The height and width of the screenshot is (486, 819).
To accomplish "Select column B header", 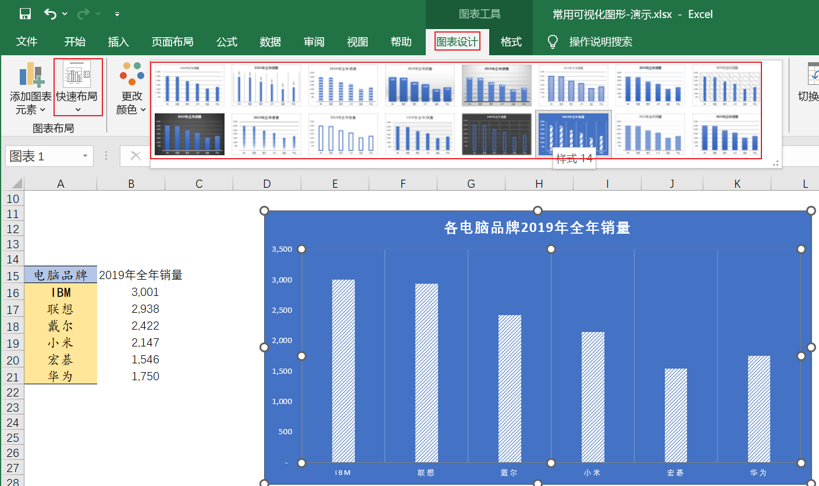I will [131, 184].
